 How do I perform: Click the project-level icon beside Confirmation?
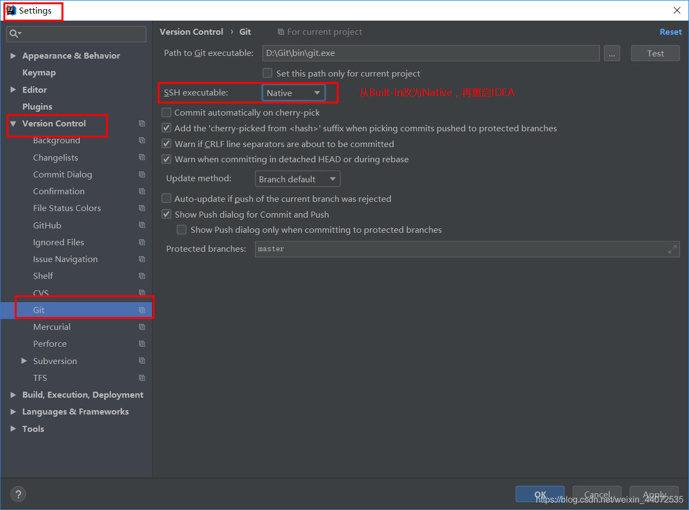(x=142, y=192)
